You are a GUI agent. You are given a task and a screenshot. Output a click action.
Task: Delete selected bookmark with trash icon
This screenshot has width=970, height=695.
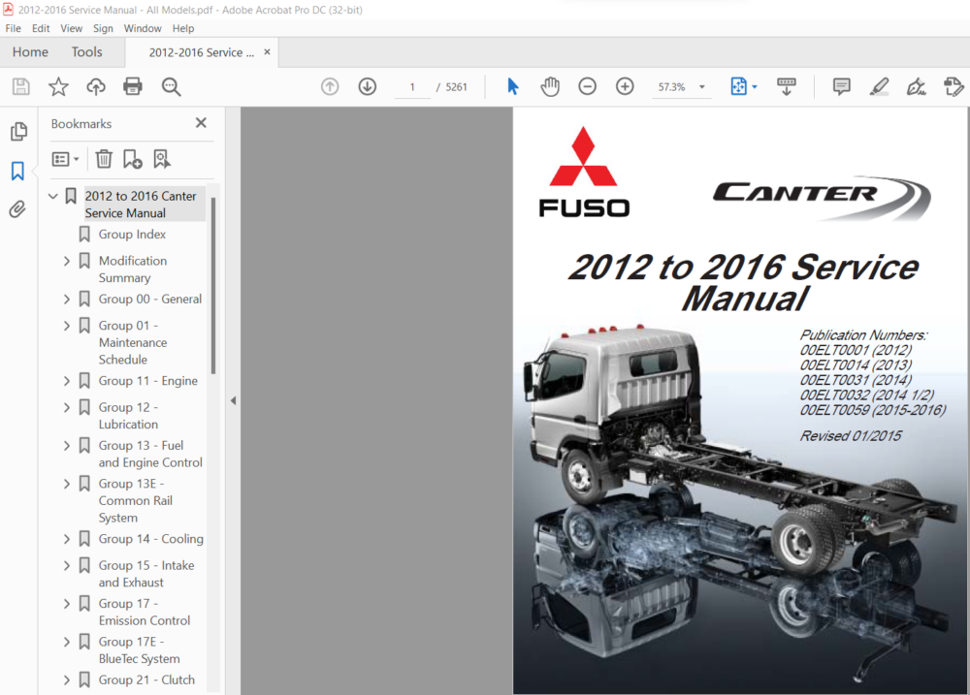[x=104, y=159]
